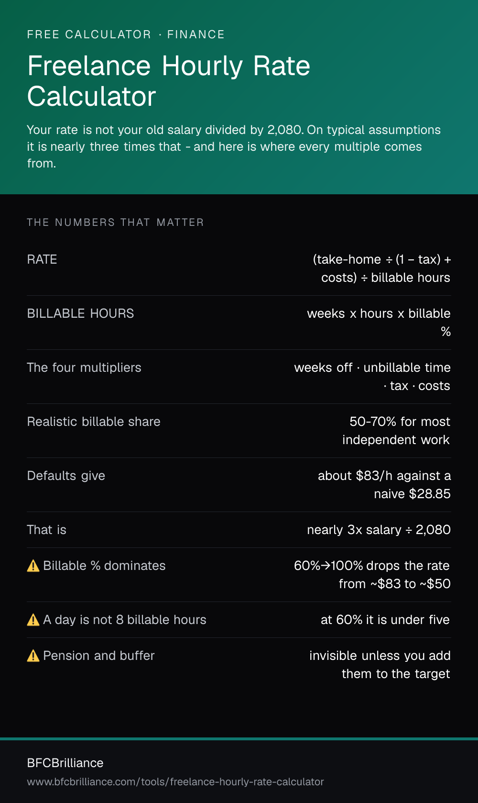The image size is (478, 803).
Task: Click warning icon beside Billable % dominates
Action: (33, 566)
